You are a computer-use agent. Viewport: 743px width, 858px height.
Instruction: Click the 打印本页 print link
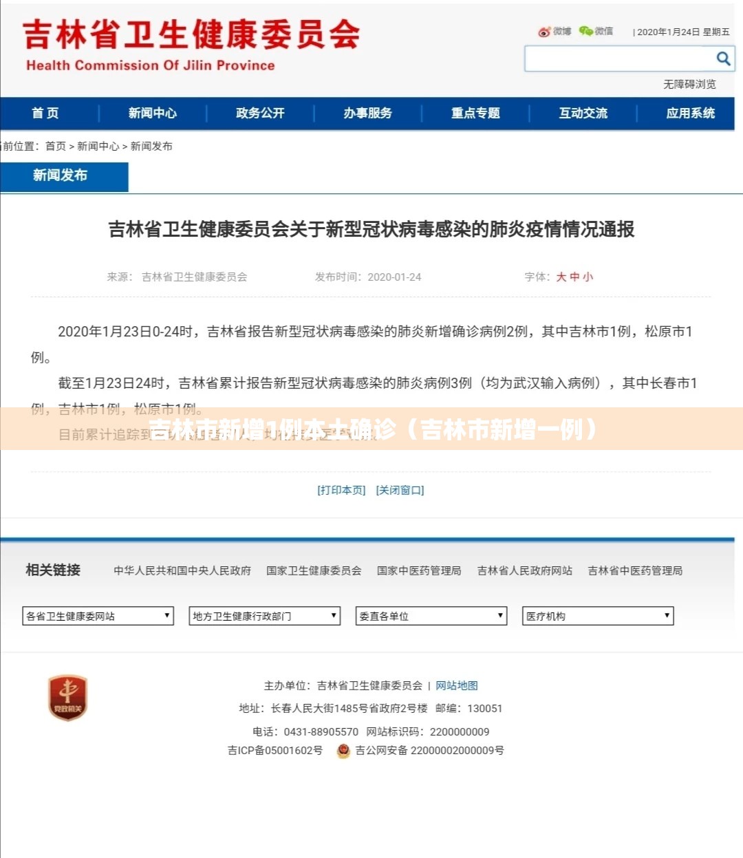341,490
